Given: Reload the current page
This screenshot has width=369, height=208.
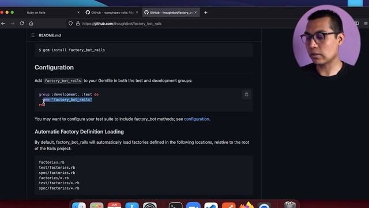Looking at the screenshot, I should click(x=22, y=23).
